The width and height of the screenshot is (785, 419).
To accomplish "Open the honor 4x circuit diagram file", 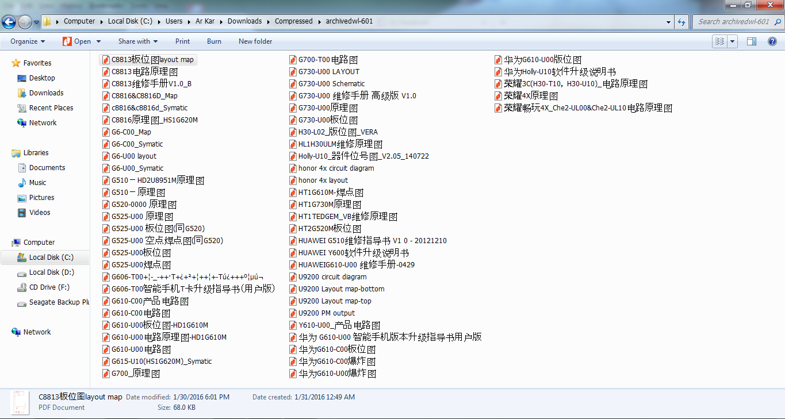I will pos(337,168).
